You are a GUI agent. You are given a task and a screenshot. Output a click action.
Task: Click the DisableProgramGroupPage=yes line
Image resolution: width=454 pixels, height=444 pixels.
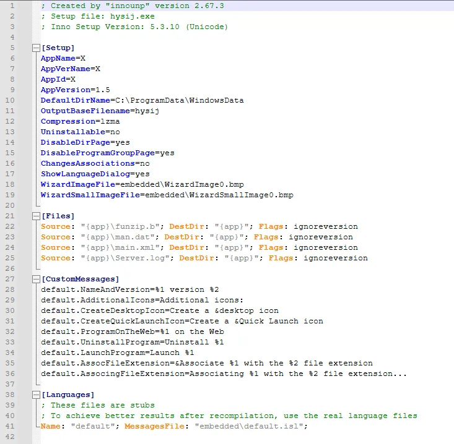[107, 153]
